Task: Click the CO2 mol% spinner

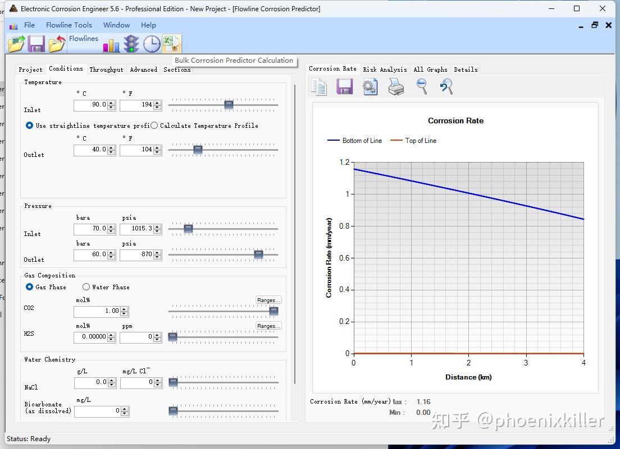Action: coord(124,311)
